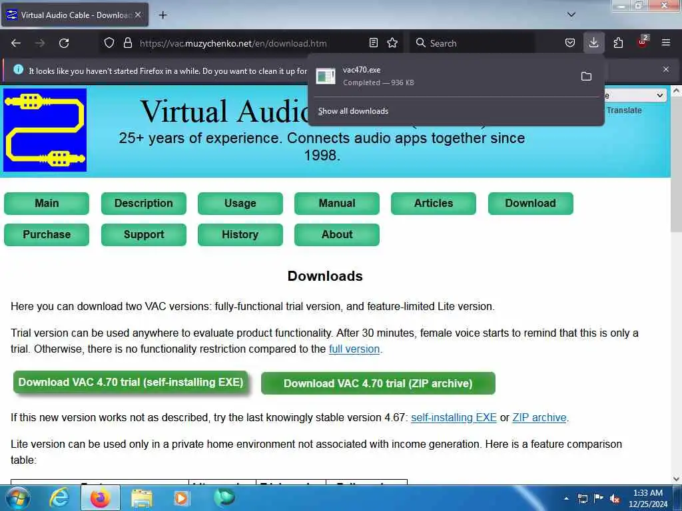Click the Search box in toolbar
Screen dimensions: 682x511
[472, 43]
